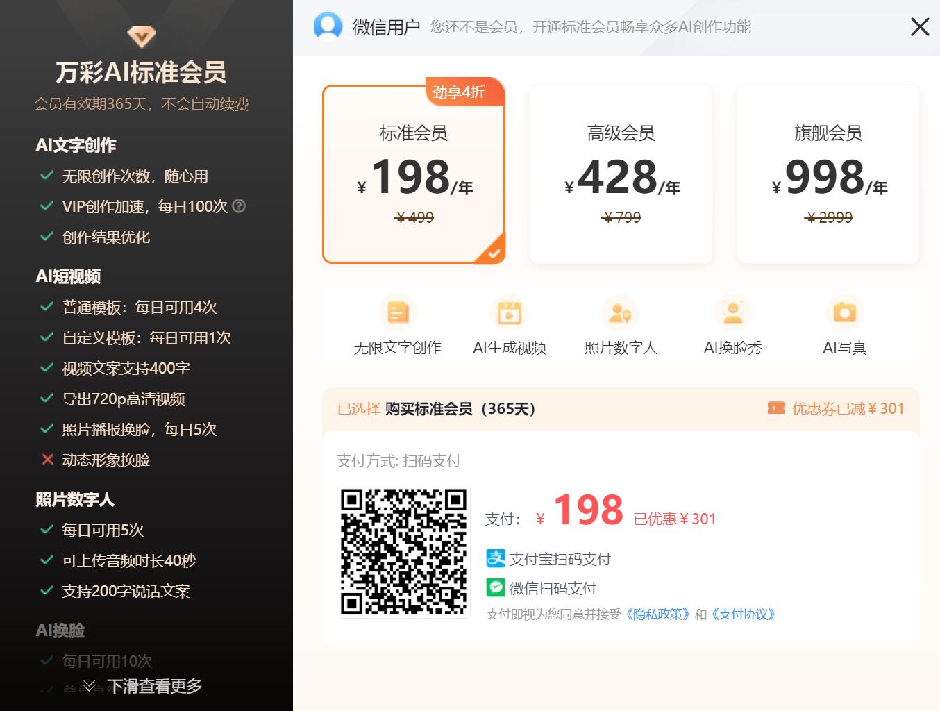
Task: Click 下滑查看更多 to see more
Action: (x=142, y=686)
